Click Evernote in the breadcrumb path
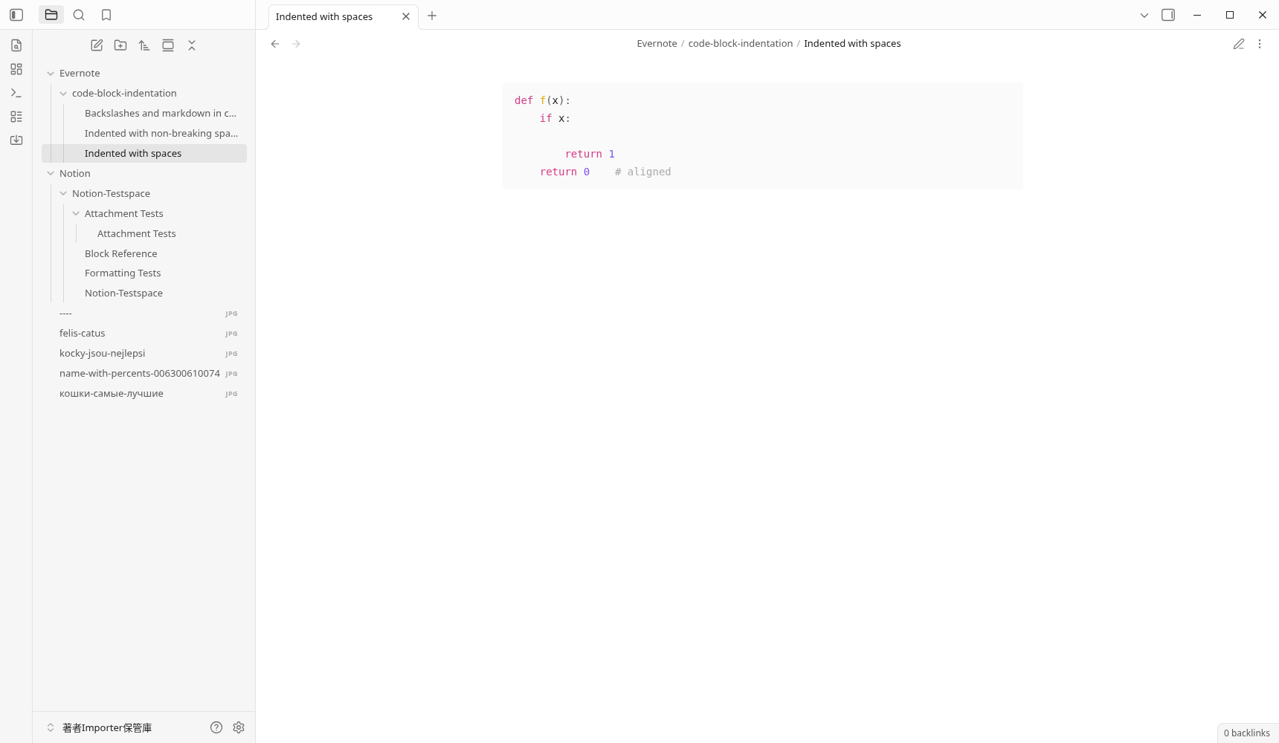This screenshot has height=743, width=1279. pos(657,43)
